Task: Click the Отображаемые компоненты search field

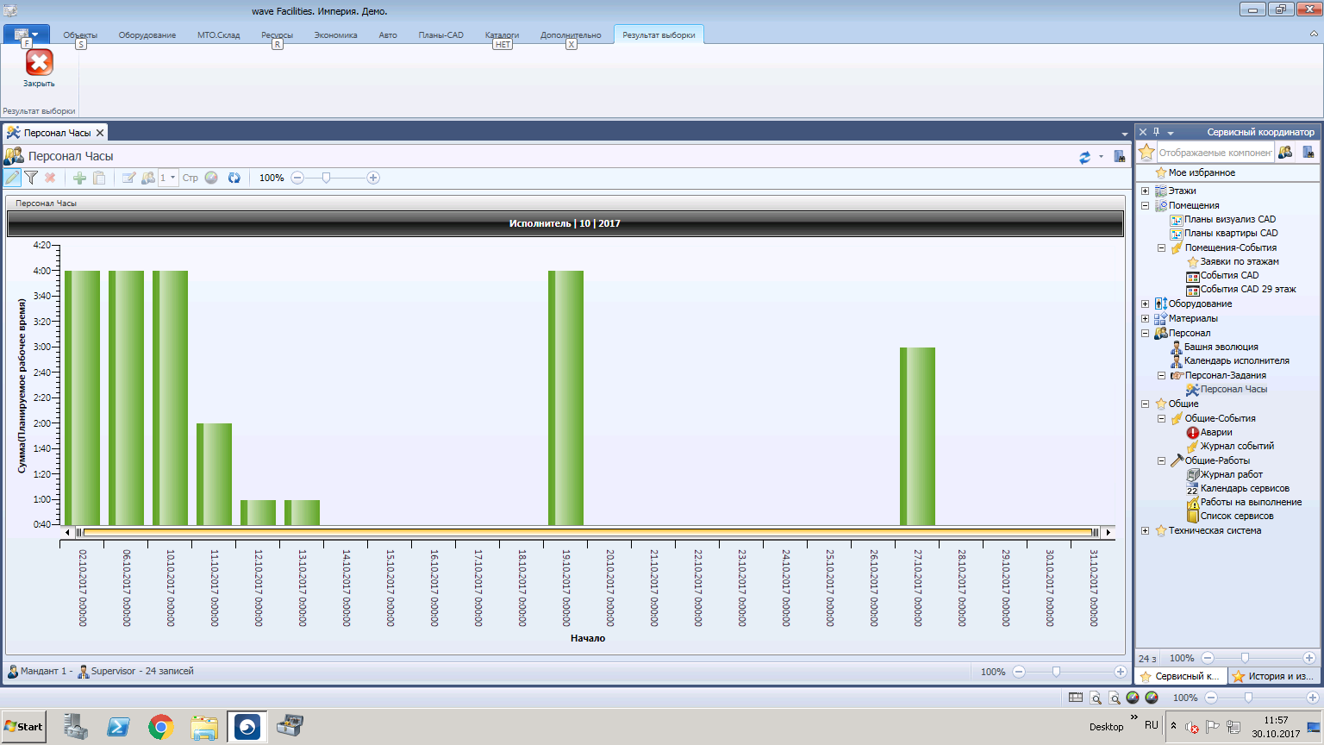Action: 1215,153
